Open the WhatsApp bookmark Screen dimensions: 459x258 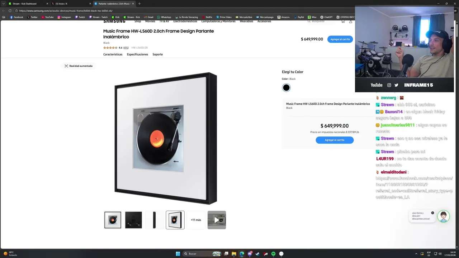coord(164,17)
